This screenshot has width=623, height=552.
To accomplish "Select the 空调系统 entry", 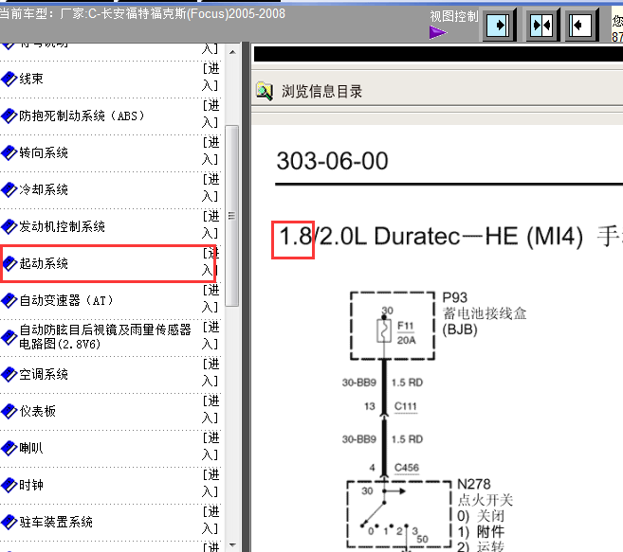I will point(44,374).
